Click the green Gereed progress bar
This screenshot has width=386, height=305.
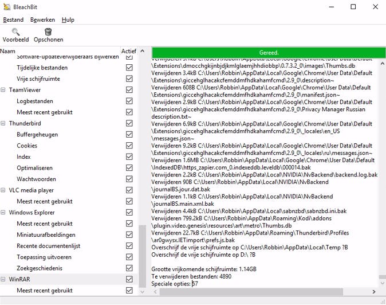click(x=269, y=53)
